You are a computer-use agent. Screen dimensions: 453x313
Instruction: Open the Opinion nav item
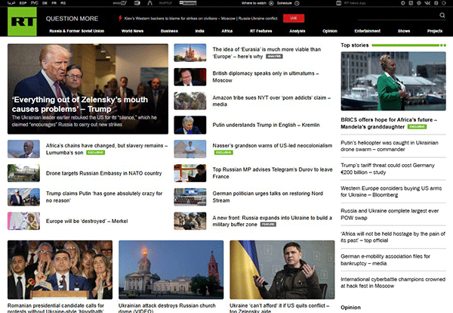330,31
